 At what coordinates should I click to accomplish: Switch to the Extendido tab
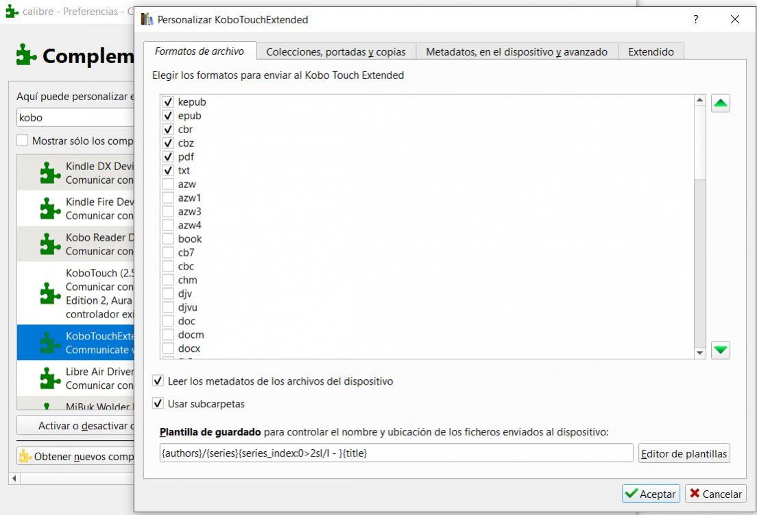click(651, 51)
